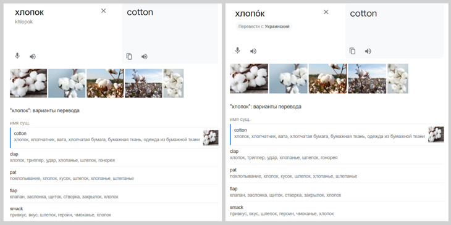Viewport: 451px width, 225px height.
Task: Select 'pat' translation variant in right panel
Action: pos(337,173)
